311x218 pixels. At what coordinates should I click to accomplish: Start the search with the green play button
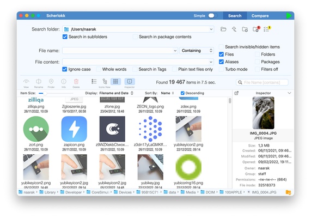pos(289,15)
